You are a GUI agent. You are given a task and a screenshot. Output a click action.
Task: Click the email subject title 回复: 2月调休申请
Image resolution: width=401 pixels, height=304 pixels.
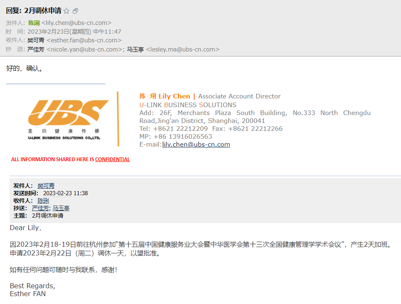point(34,10)
